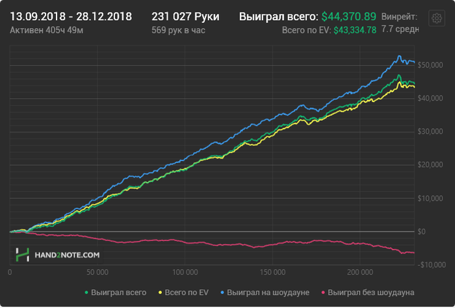
Task: Click the 'Активен 405ч 49м' label
Action: pos(46,30)
